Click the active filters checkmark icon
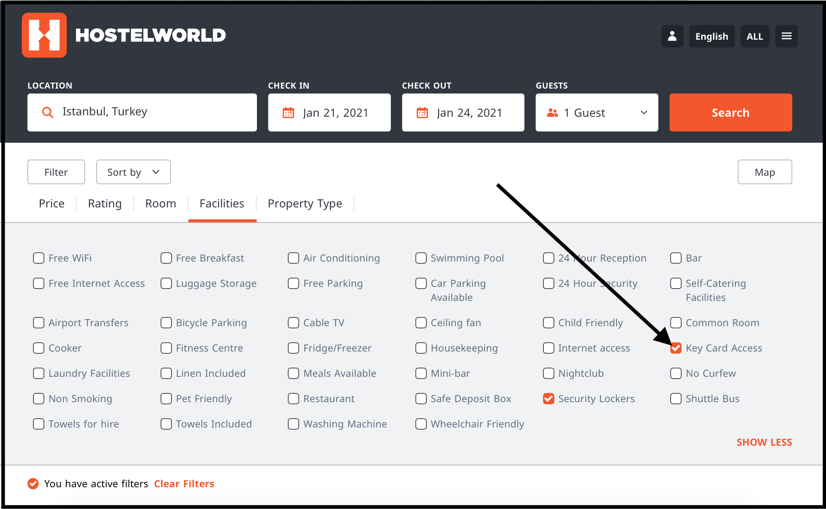826x509 pixels. (x=33, y=484)
